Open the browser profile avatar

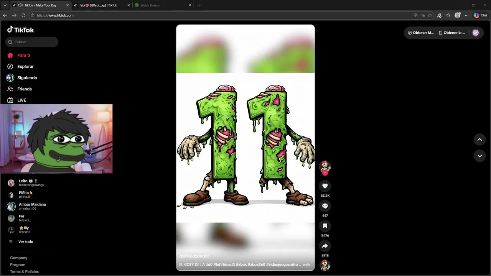(458, 15)
